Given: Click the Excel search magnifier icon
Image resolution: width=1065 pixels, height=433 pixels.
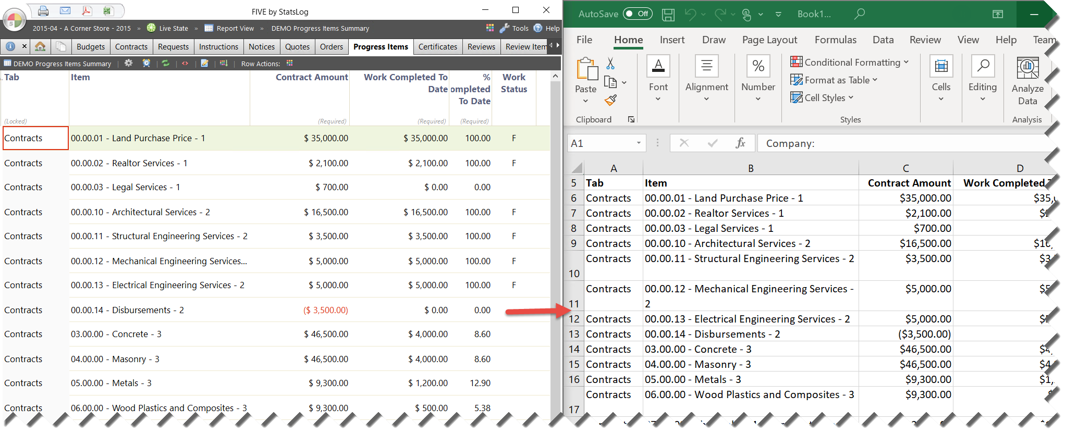Looking at the screenshot, I should coord(860,14).
